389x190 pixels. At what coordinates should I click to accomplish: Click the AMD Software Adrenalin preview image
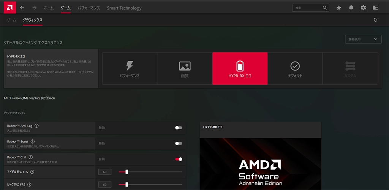click(260, 164)
